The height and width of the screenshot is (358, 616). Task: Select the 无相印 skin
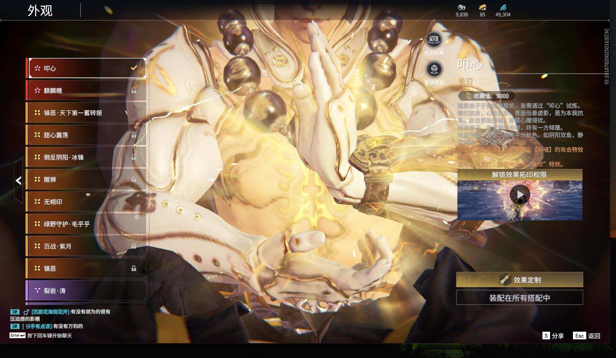pos(86,202)
